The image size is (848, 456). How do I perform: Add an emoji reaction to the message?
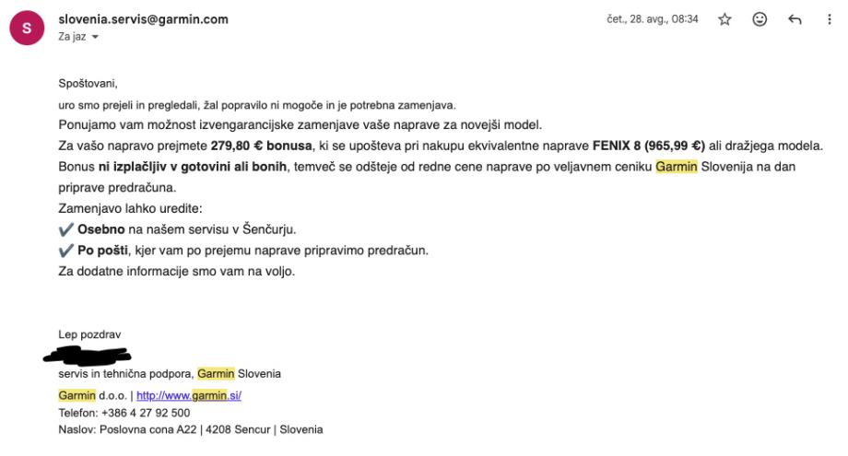[760, 19]
